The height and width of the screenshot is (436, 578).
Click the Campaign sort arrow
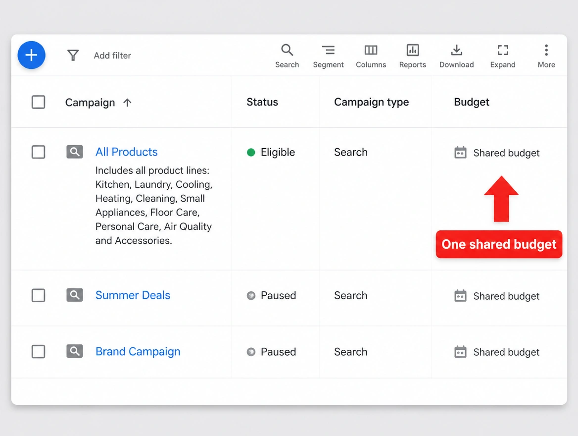click(x=127, y=102)
